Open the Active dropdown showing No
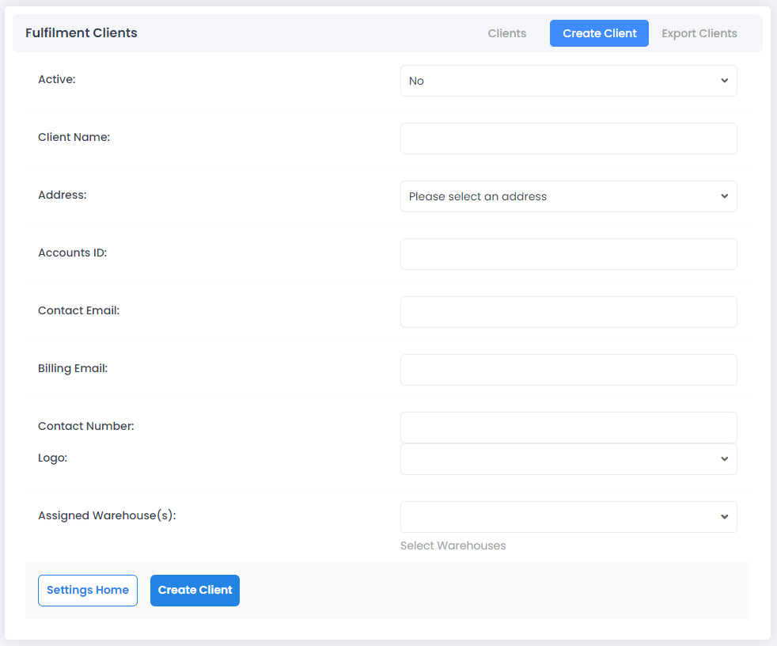The width and height of the screenshot is (777, 646). tap(568, 81)
